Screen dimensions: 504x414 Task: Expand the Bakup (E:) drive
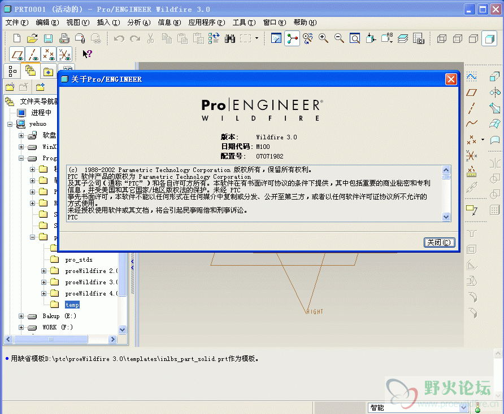tap(21, 316)
